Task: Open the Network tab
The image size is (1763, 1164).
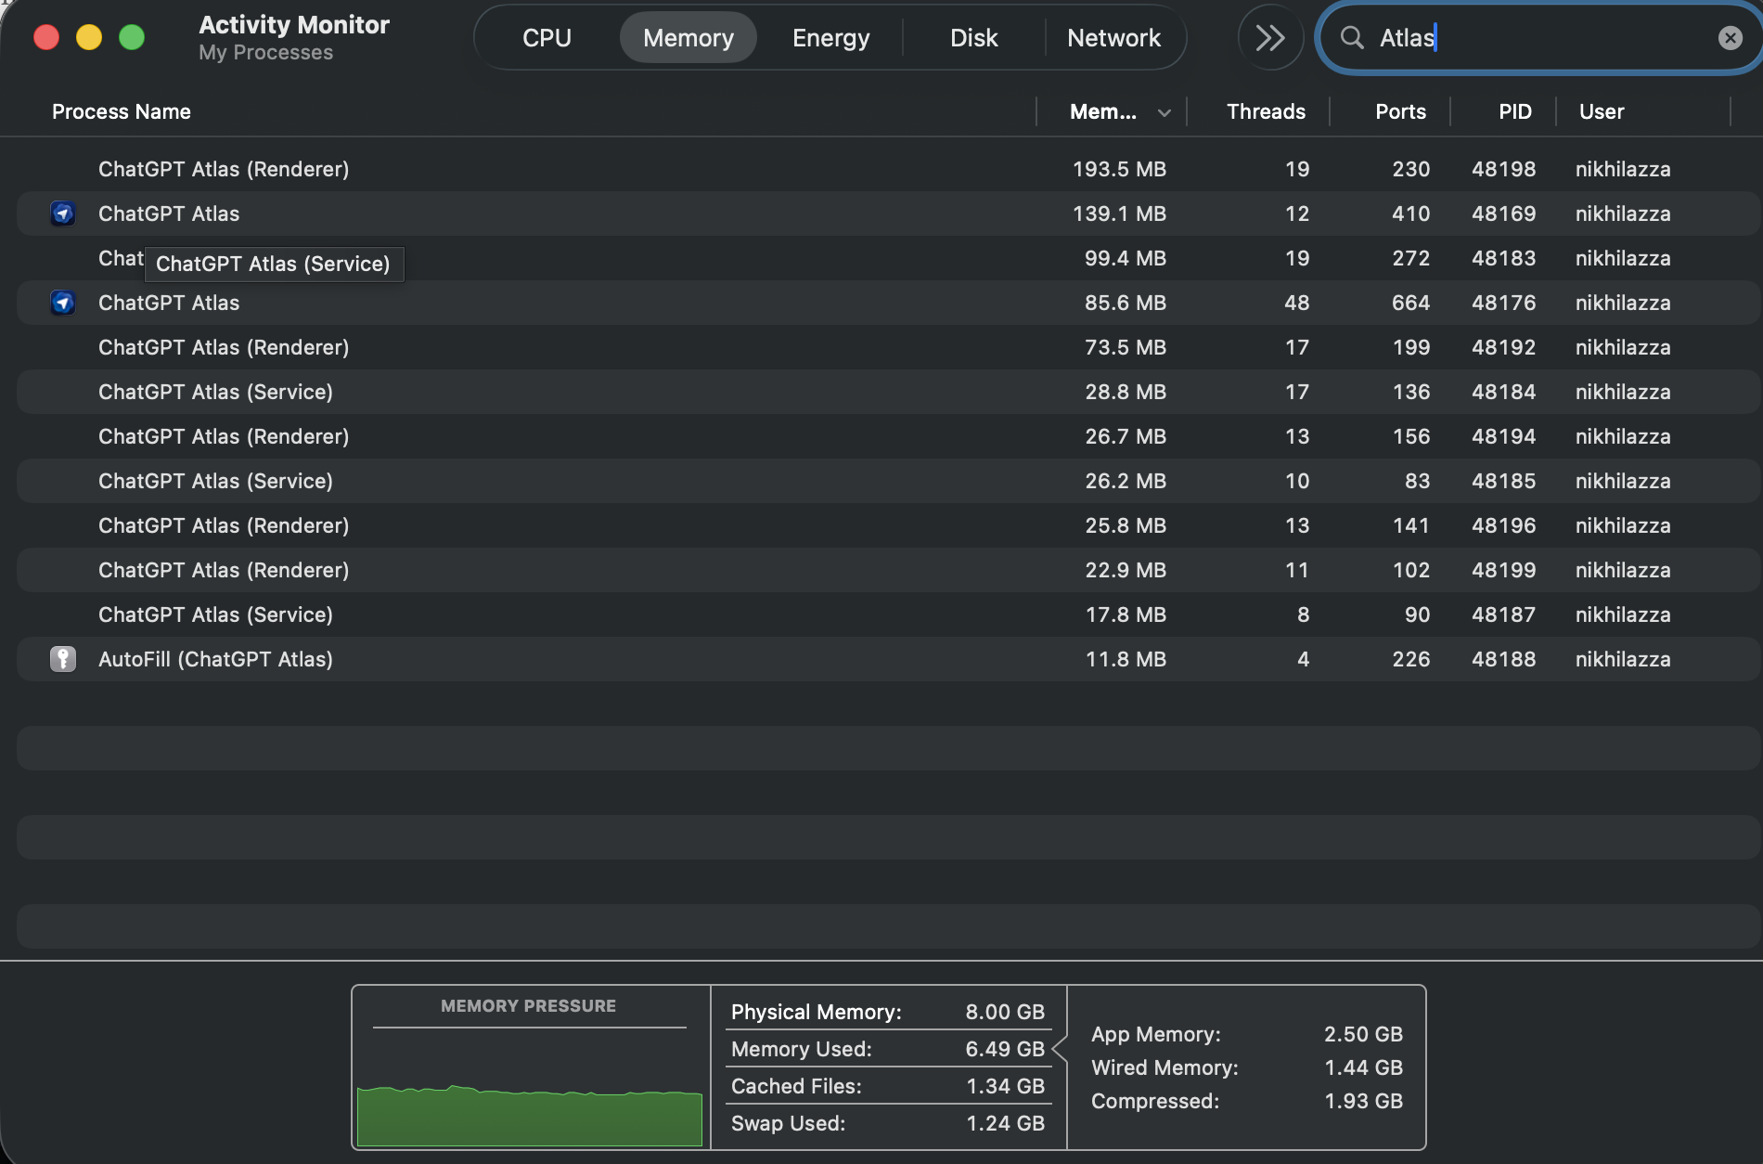Action: click(1114, 37)
